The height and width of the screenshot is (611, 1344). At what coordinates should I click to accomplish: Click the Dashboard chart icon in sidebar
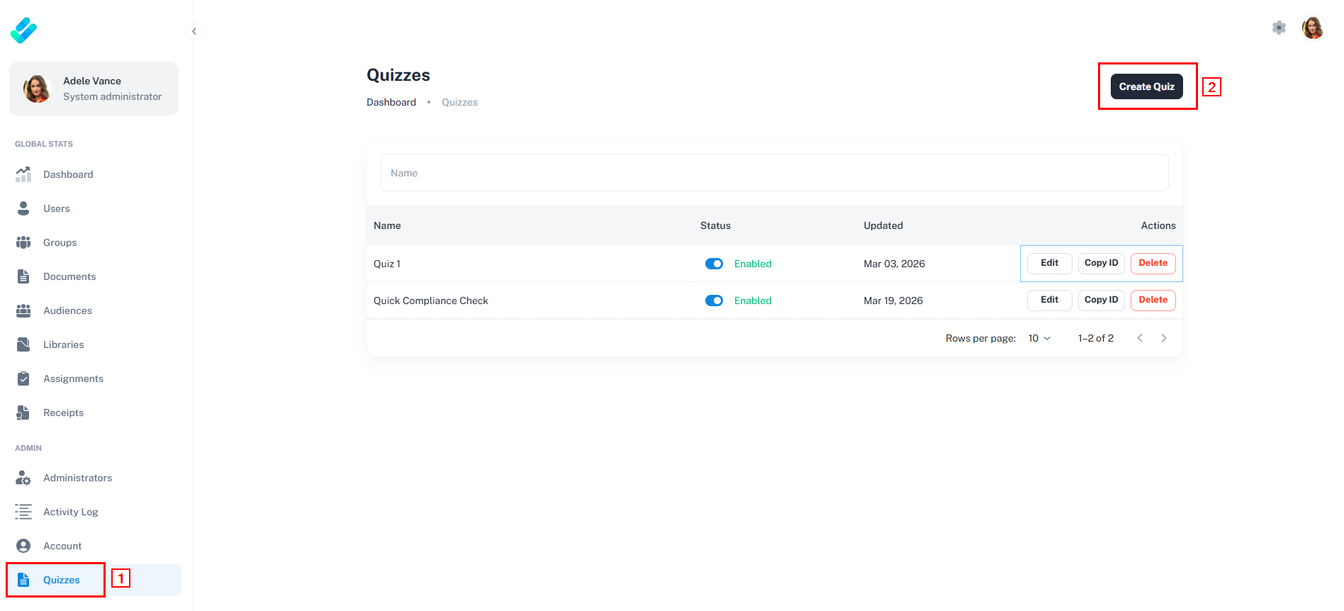point(23,174)
